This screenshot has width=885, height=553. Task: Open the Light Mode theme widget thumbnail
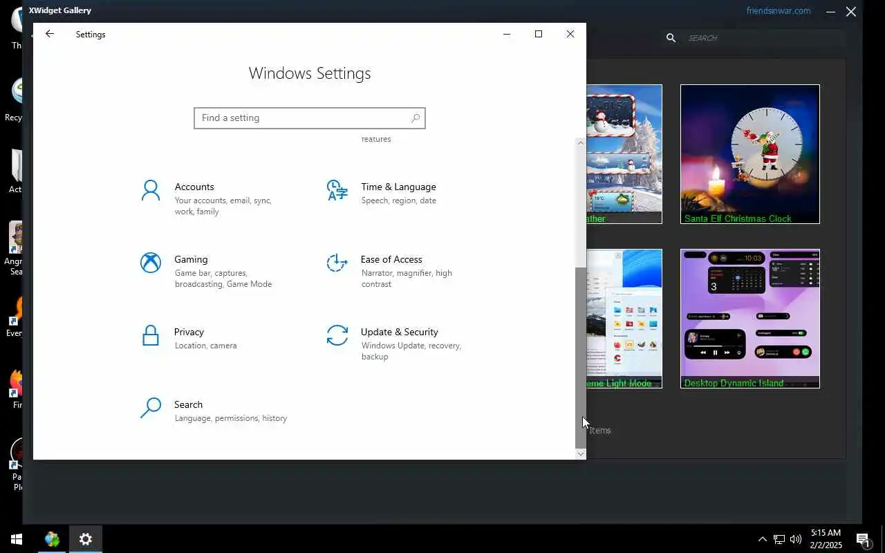point(624,319)
